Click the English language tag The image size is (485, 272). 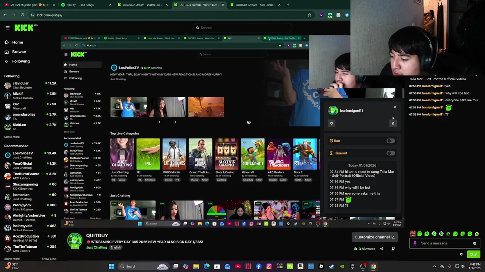[116, 247]
